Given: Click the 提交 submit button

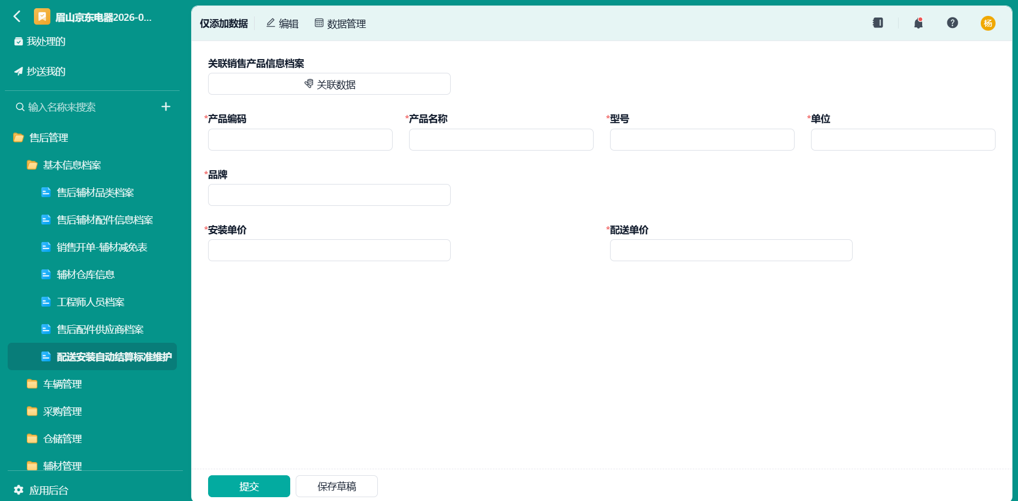Looking at the screenshot, I should click(x=249, y=486).
